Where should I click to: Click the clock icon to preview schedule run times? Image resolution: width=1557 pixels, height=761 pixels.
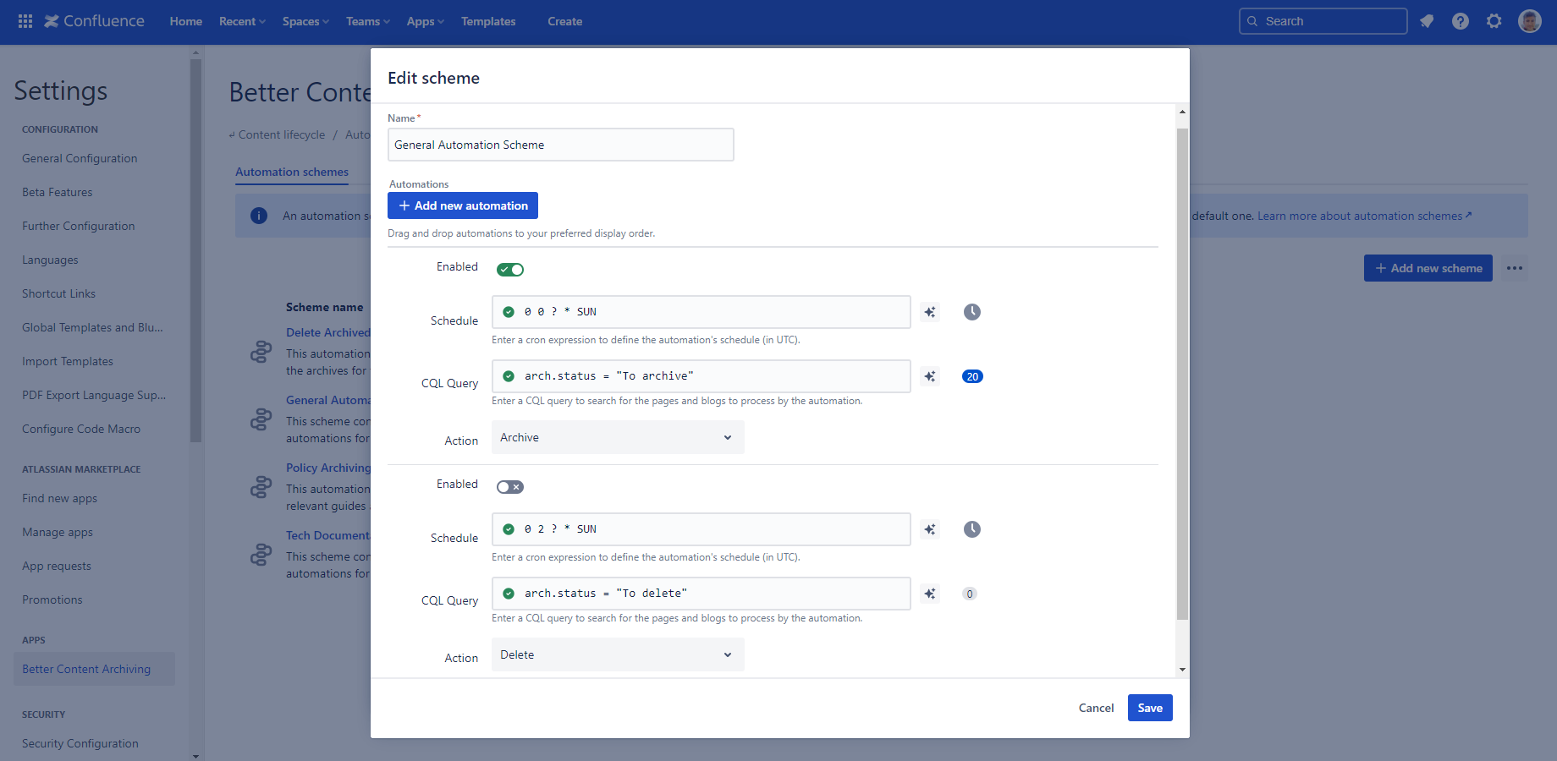pyautogui.click(x=971, y=311)
